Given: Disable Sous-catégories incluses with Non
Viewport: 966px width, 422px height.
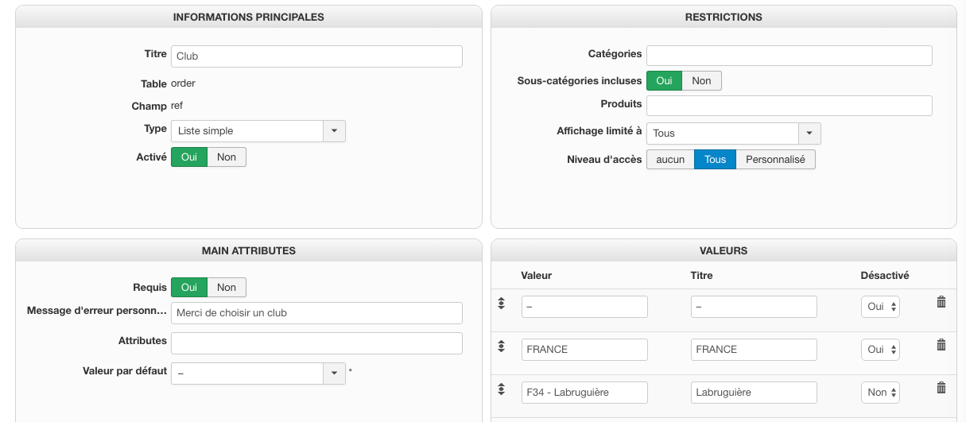Looking at the screenshot, I should 701,81.
